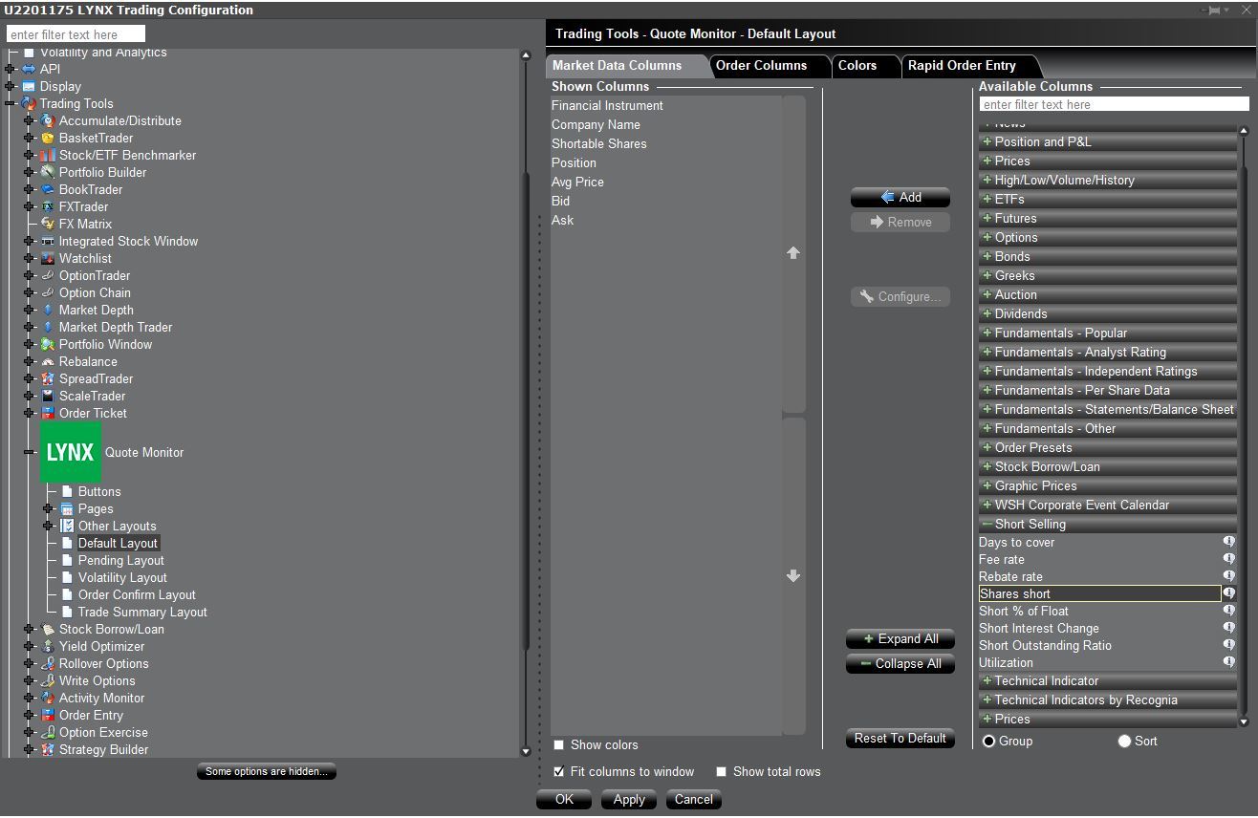Click the Portfolio Builder icon

tap(48, 173)
